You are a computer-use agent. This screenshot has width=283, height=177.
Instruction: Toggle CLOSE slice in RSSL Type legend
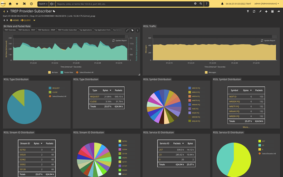(53, 92)
